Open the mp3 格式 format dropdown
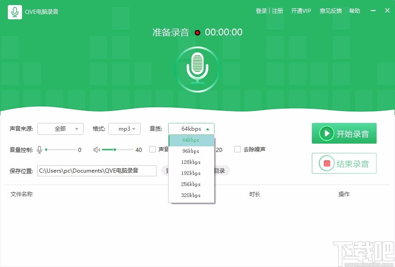Image resolution: width=395 pixels, height=267 pixels. (124, 129)
